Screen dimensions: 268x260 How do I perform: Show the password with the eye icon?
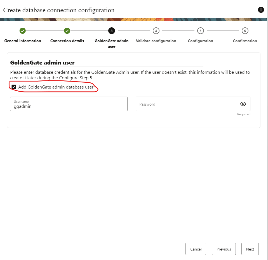click(243, 104)
